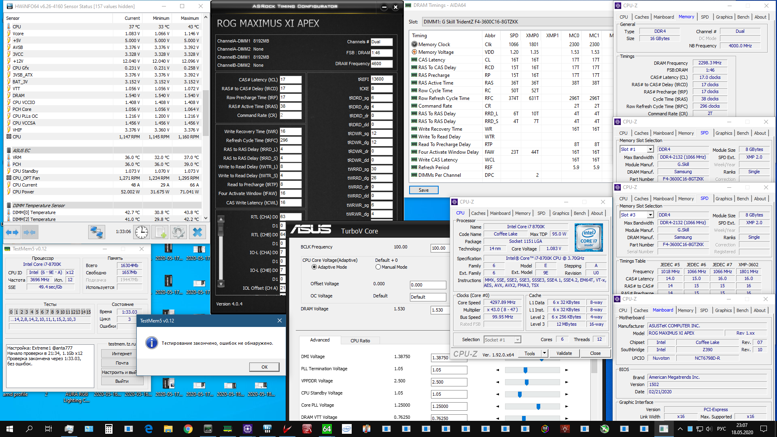This screenshot has height=437, width=777.
Task: Open Chrome from the Windows taskbar
Action: pos(188,429)
